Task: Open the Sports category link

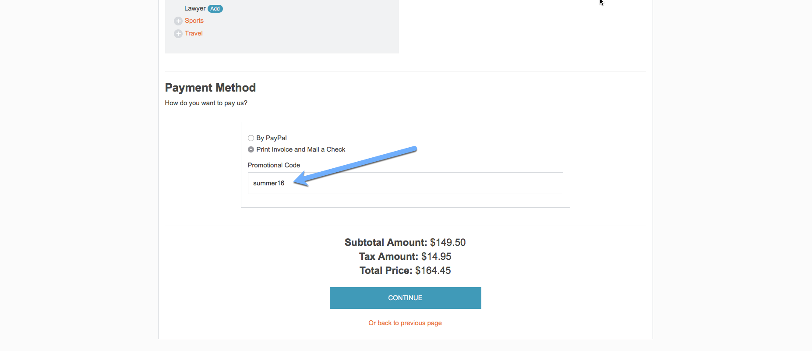Action: coord(194,21)
